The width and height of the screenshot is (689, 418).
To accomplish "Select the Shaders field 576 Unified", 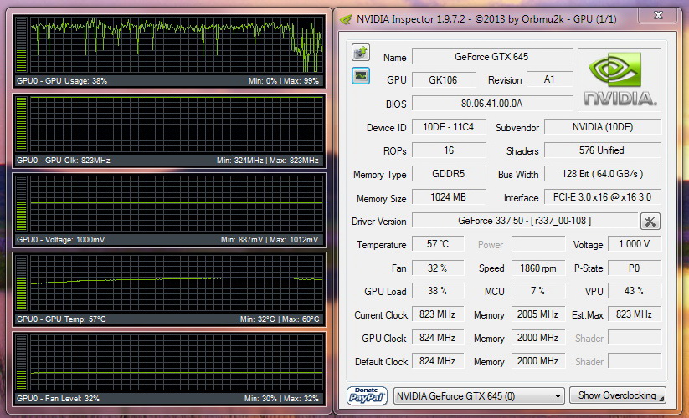I will tap(603, 150).
